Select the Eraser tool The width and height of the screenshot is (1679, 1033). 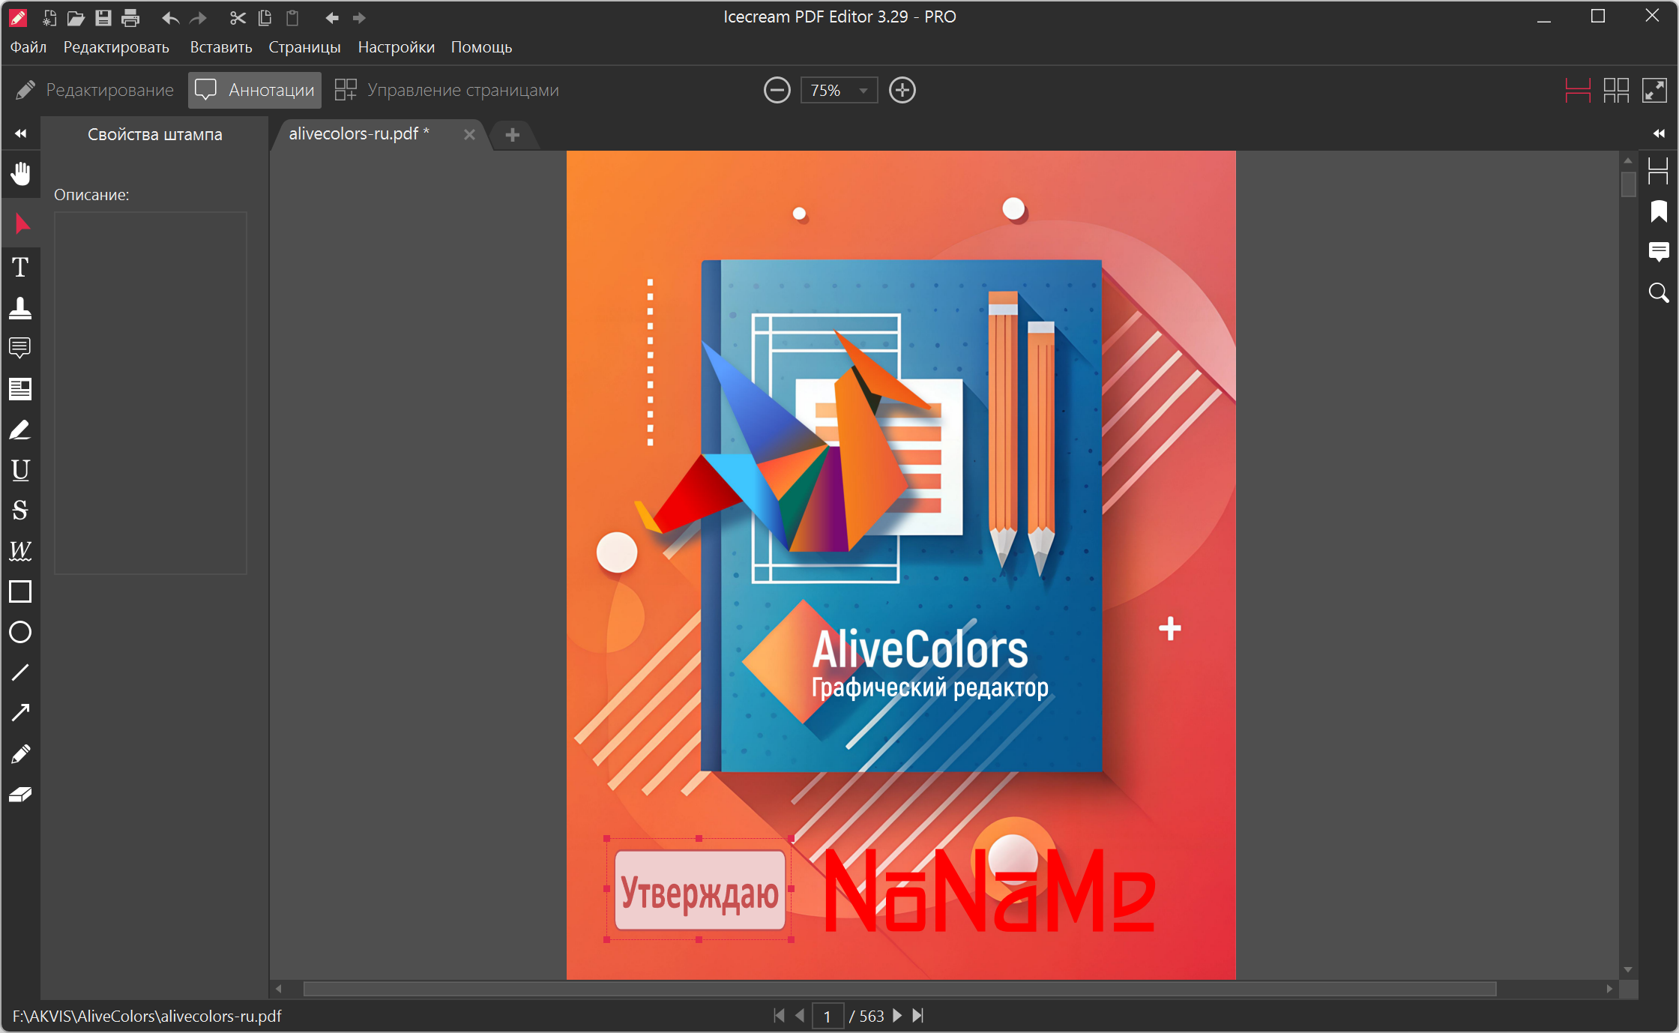coord(20,795)
